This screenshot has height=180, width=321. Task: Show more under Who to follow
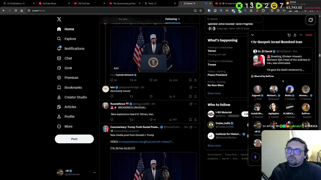[214, 145]
